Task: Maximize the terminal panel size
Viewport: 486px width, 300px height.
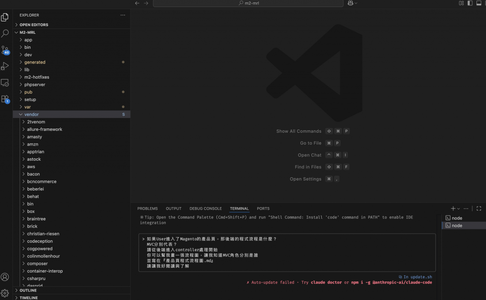Action: pos(479,209)
